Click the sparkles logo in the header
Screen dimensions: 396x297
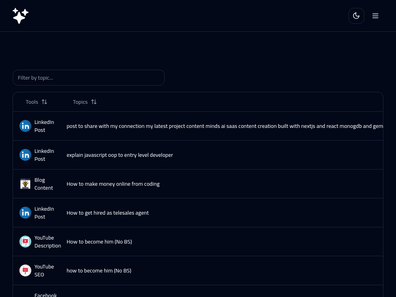click(x=21, y=16)
